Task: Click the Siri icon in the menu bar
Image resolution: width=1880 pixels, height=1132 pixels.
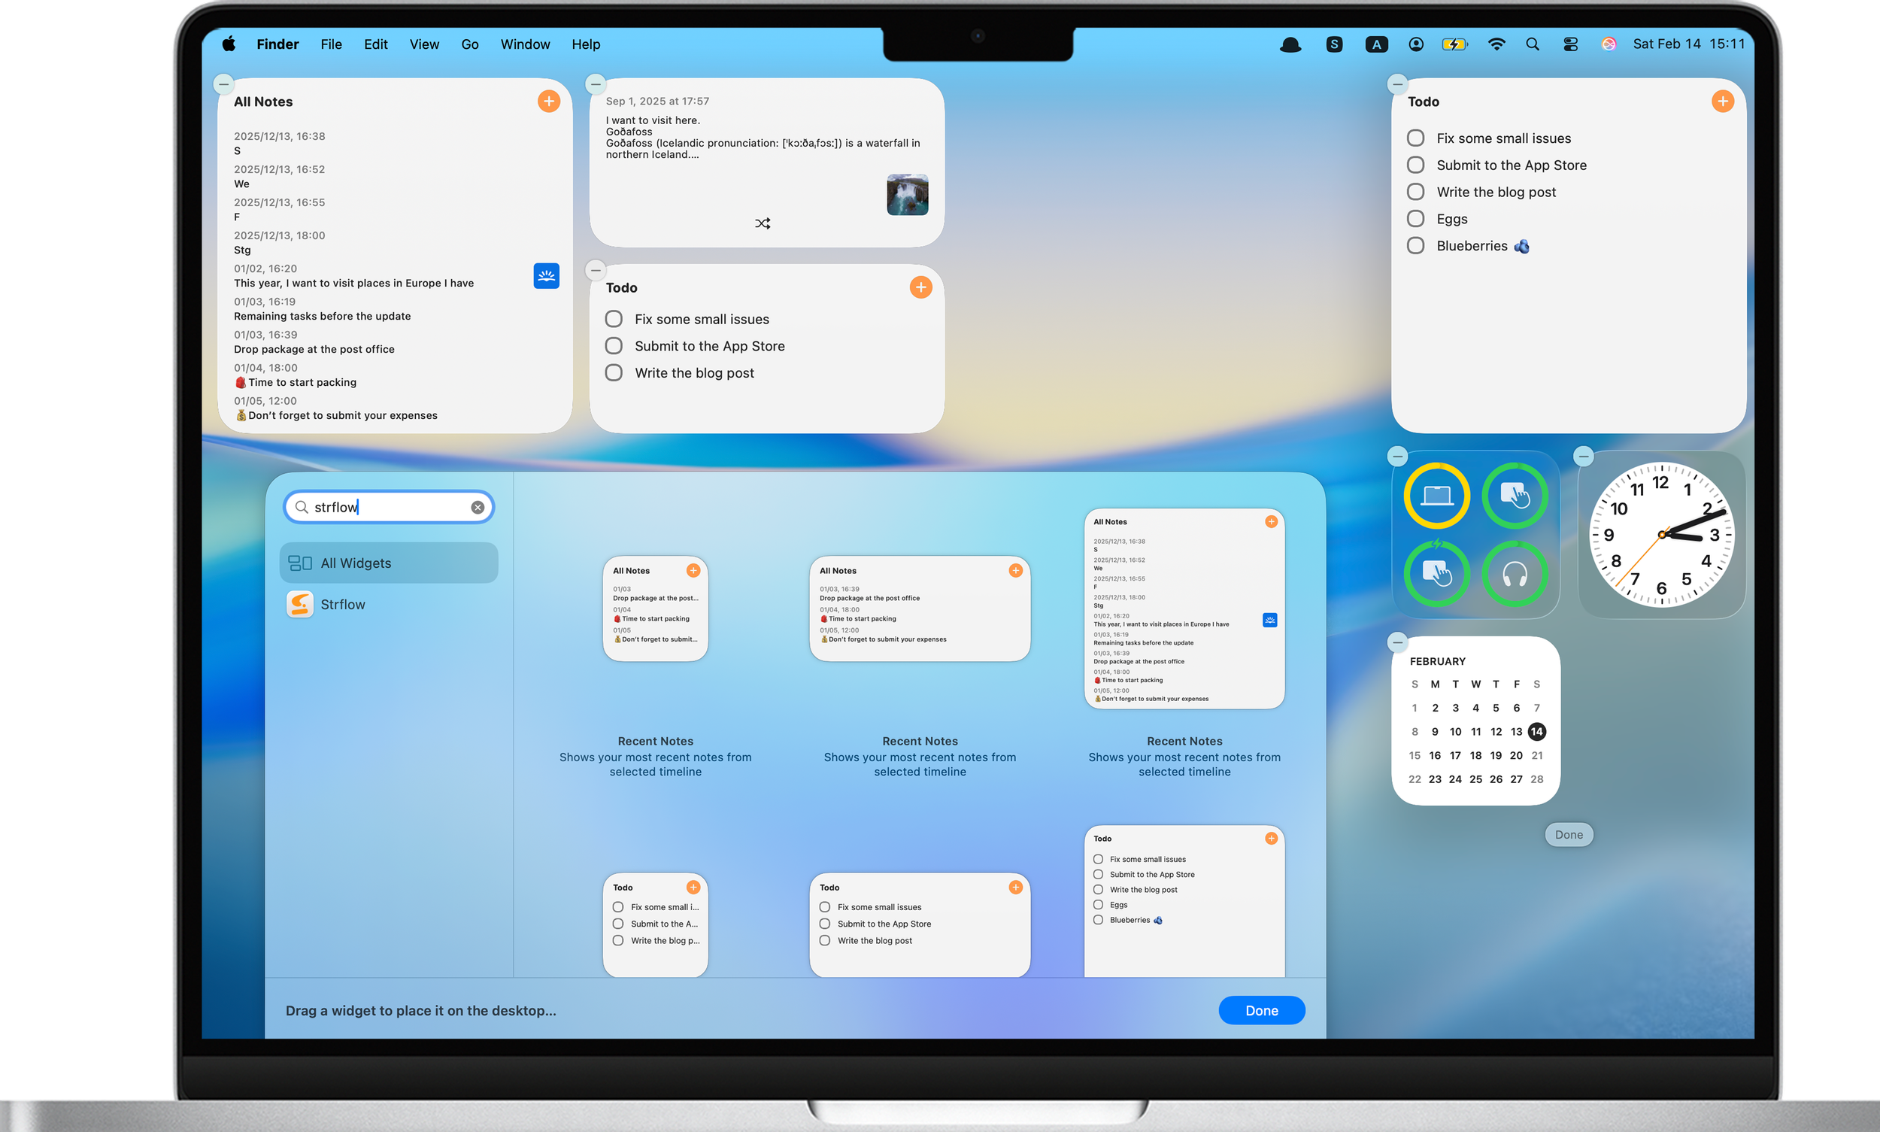Action: click(x=1609, y=44)
